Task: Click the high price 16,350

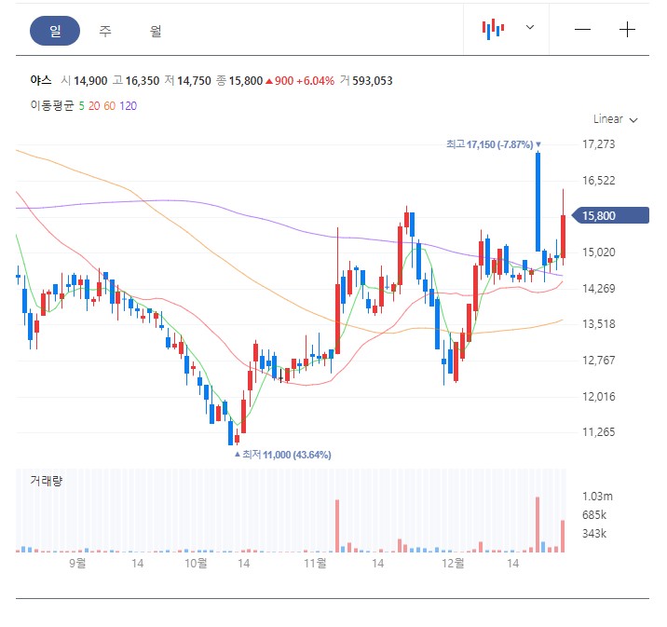Action: click(143, 81)
